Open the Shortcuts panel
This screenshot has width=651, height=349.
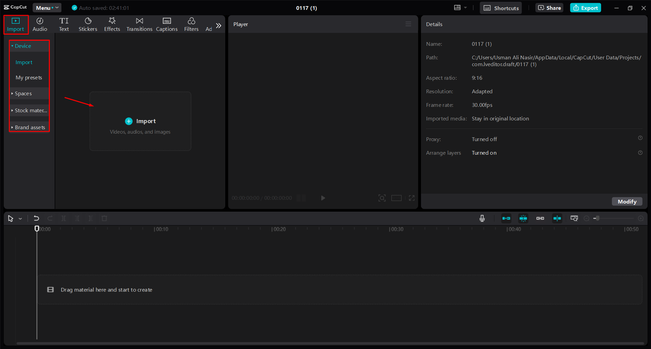[x=501, y=8]
